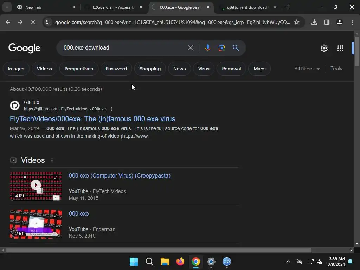This screenshot has height=270, width=360.
Task: Open the Enderman 000.exe video link
Action: click(x=79, y=213)
